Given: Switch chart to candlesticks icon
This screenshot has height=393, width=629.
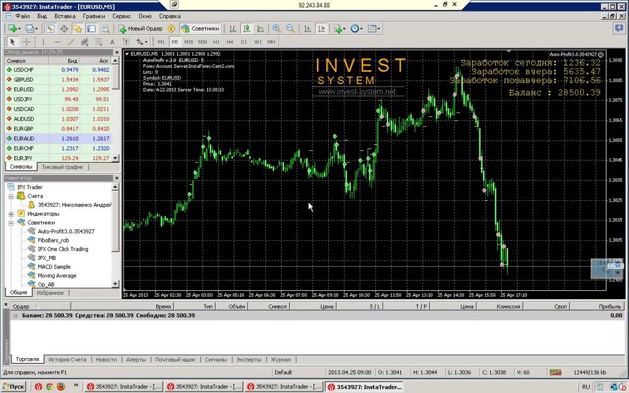Looking at the screenshot, I should [x=247, y=28].
